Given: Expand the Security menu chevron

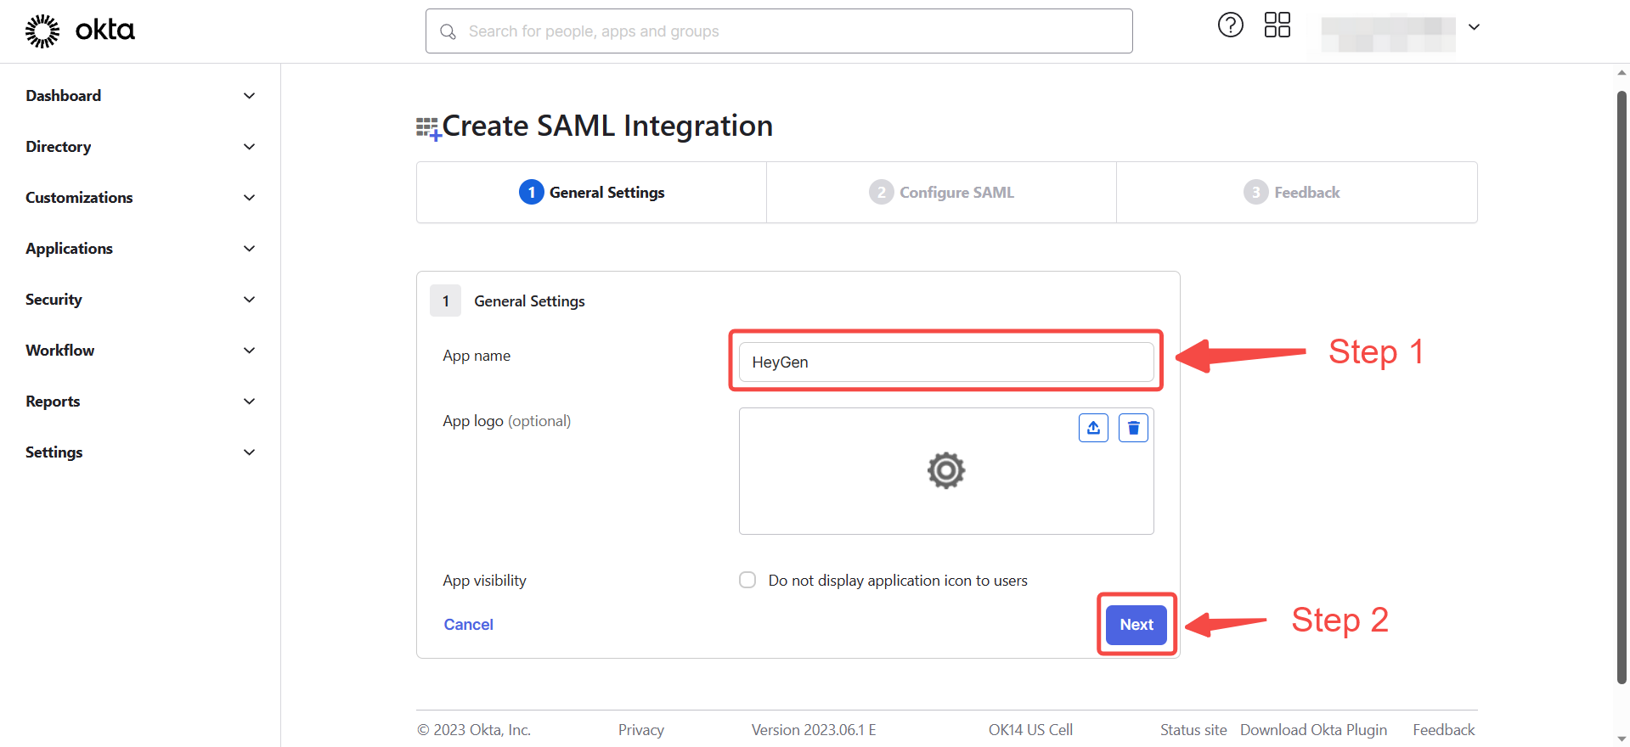Looking at the screenshot, I should pos(249,300).
